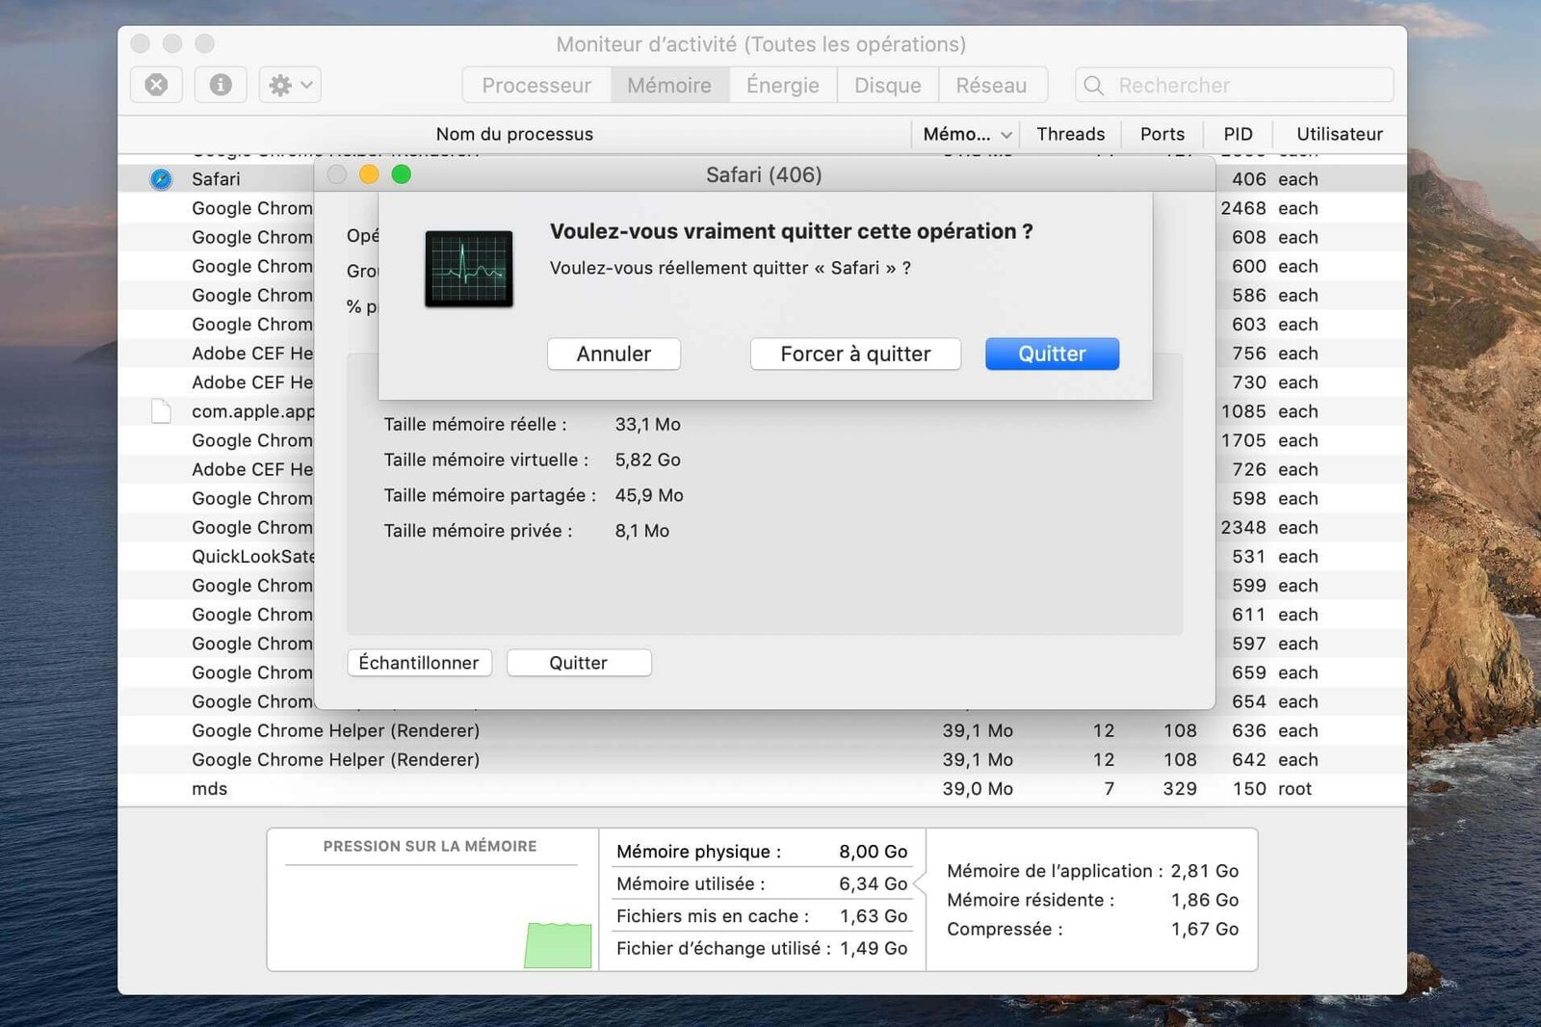Click Annuler in the quit dialog

click(x=614, y=354)
